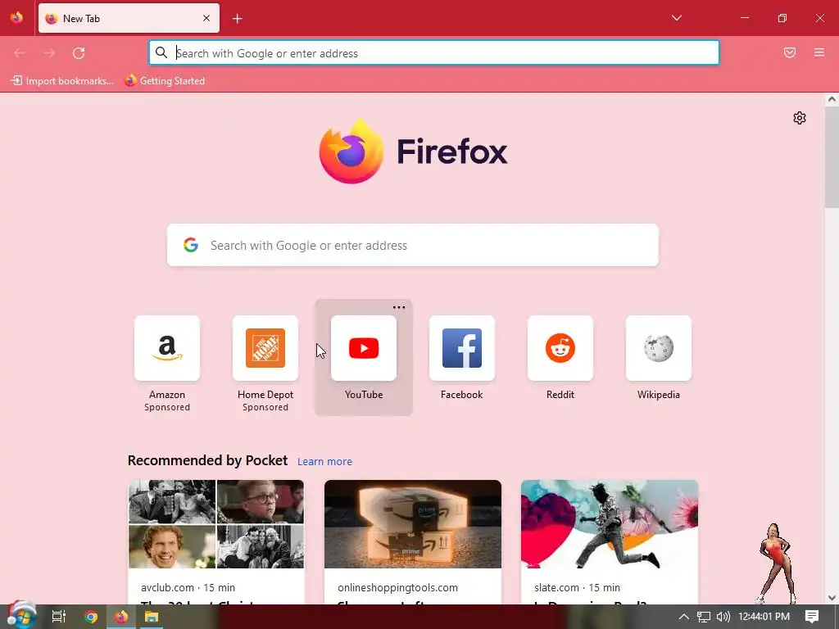Click the Recommended by Pocket heading

point(207,460)
